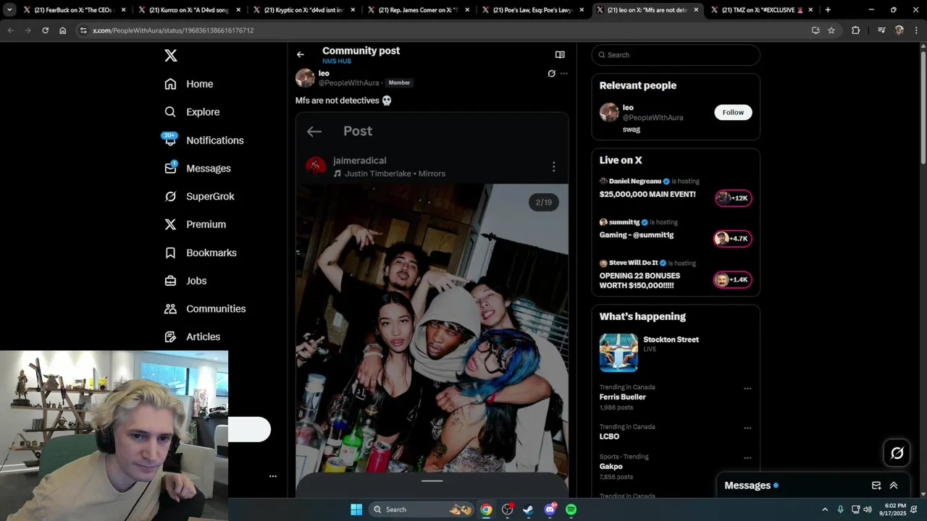Join the $25,000,000 MAIN EVENT broadcast

647,194
